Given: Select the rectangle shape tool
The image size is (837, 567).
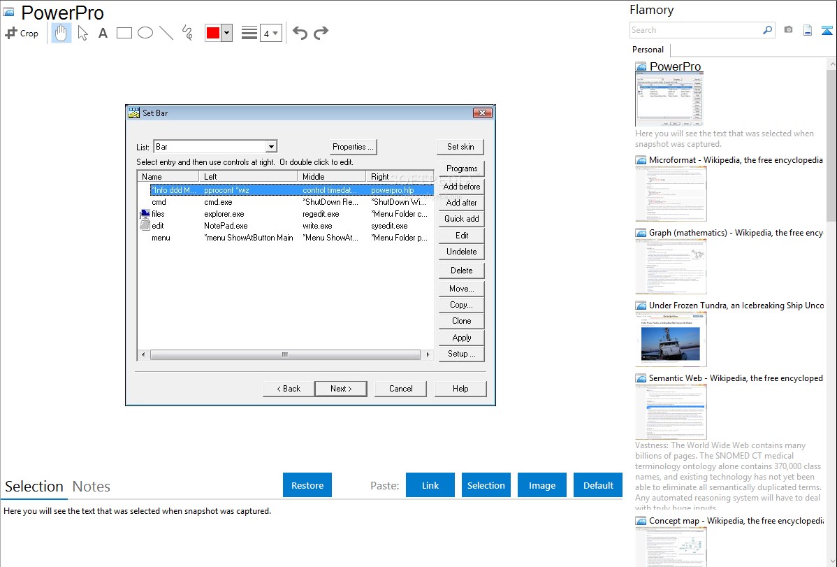Looking at the screenshot, I should click(124, 33).
